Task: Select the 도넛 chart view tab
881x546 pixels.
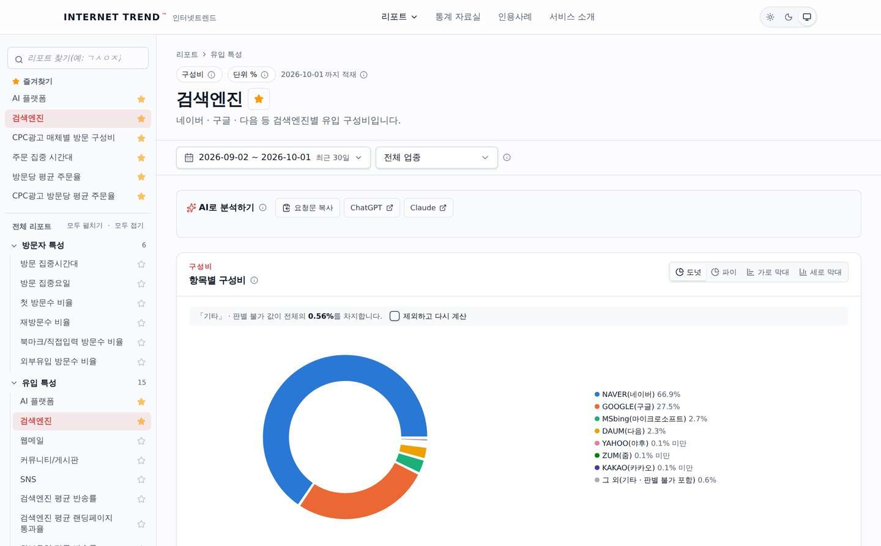Action: (688, 272)
